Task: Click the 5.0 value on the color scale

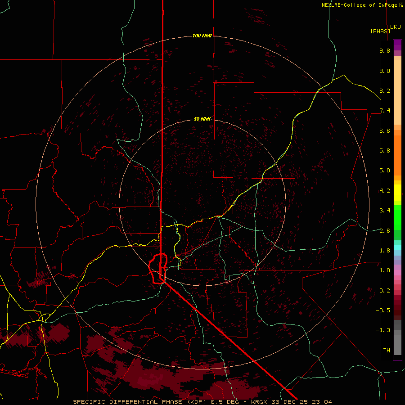Action: click(x=385, y=171)
